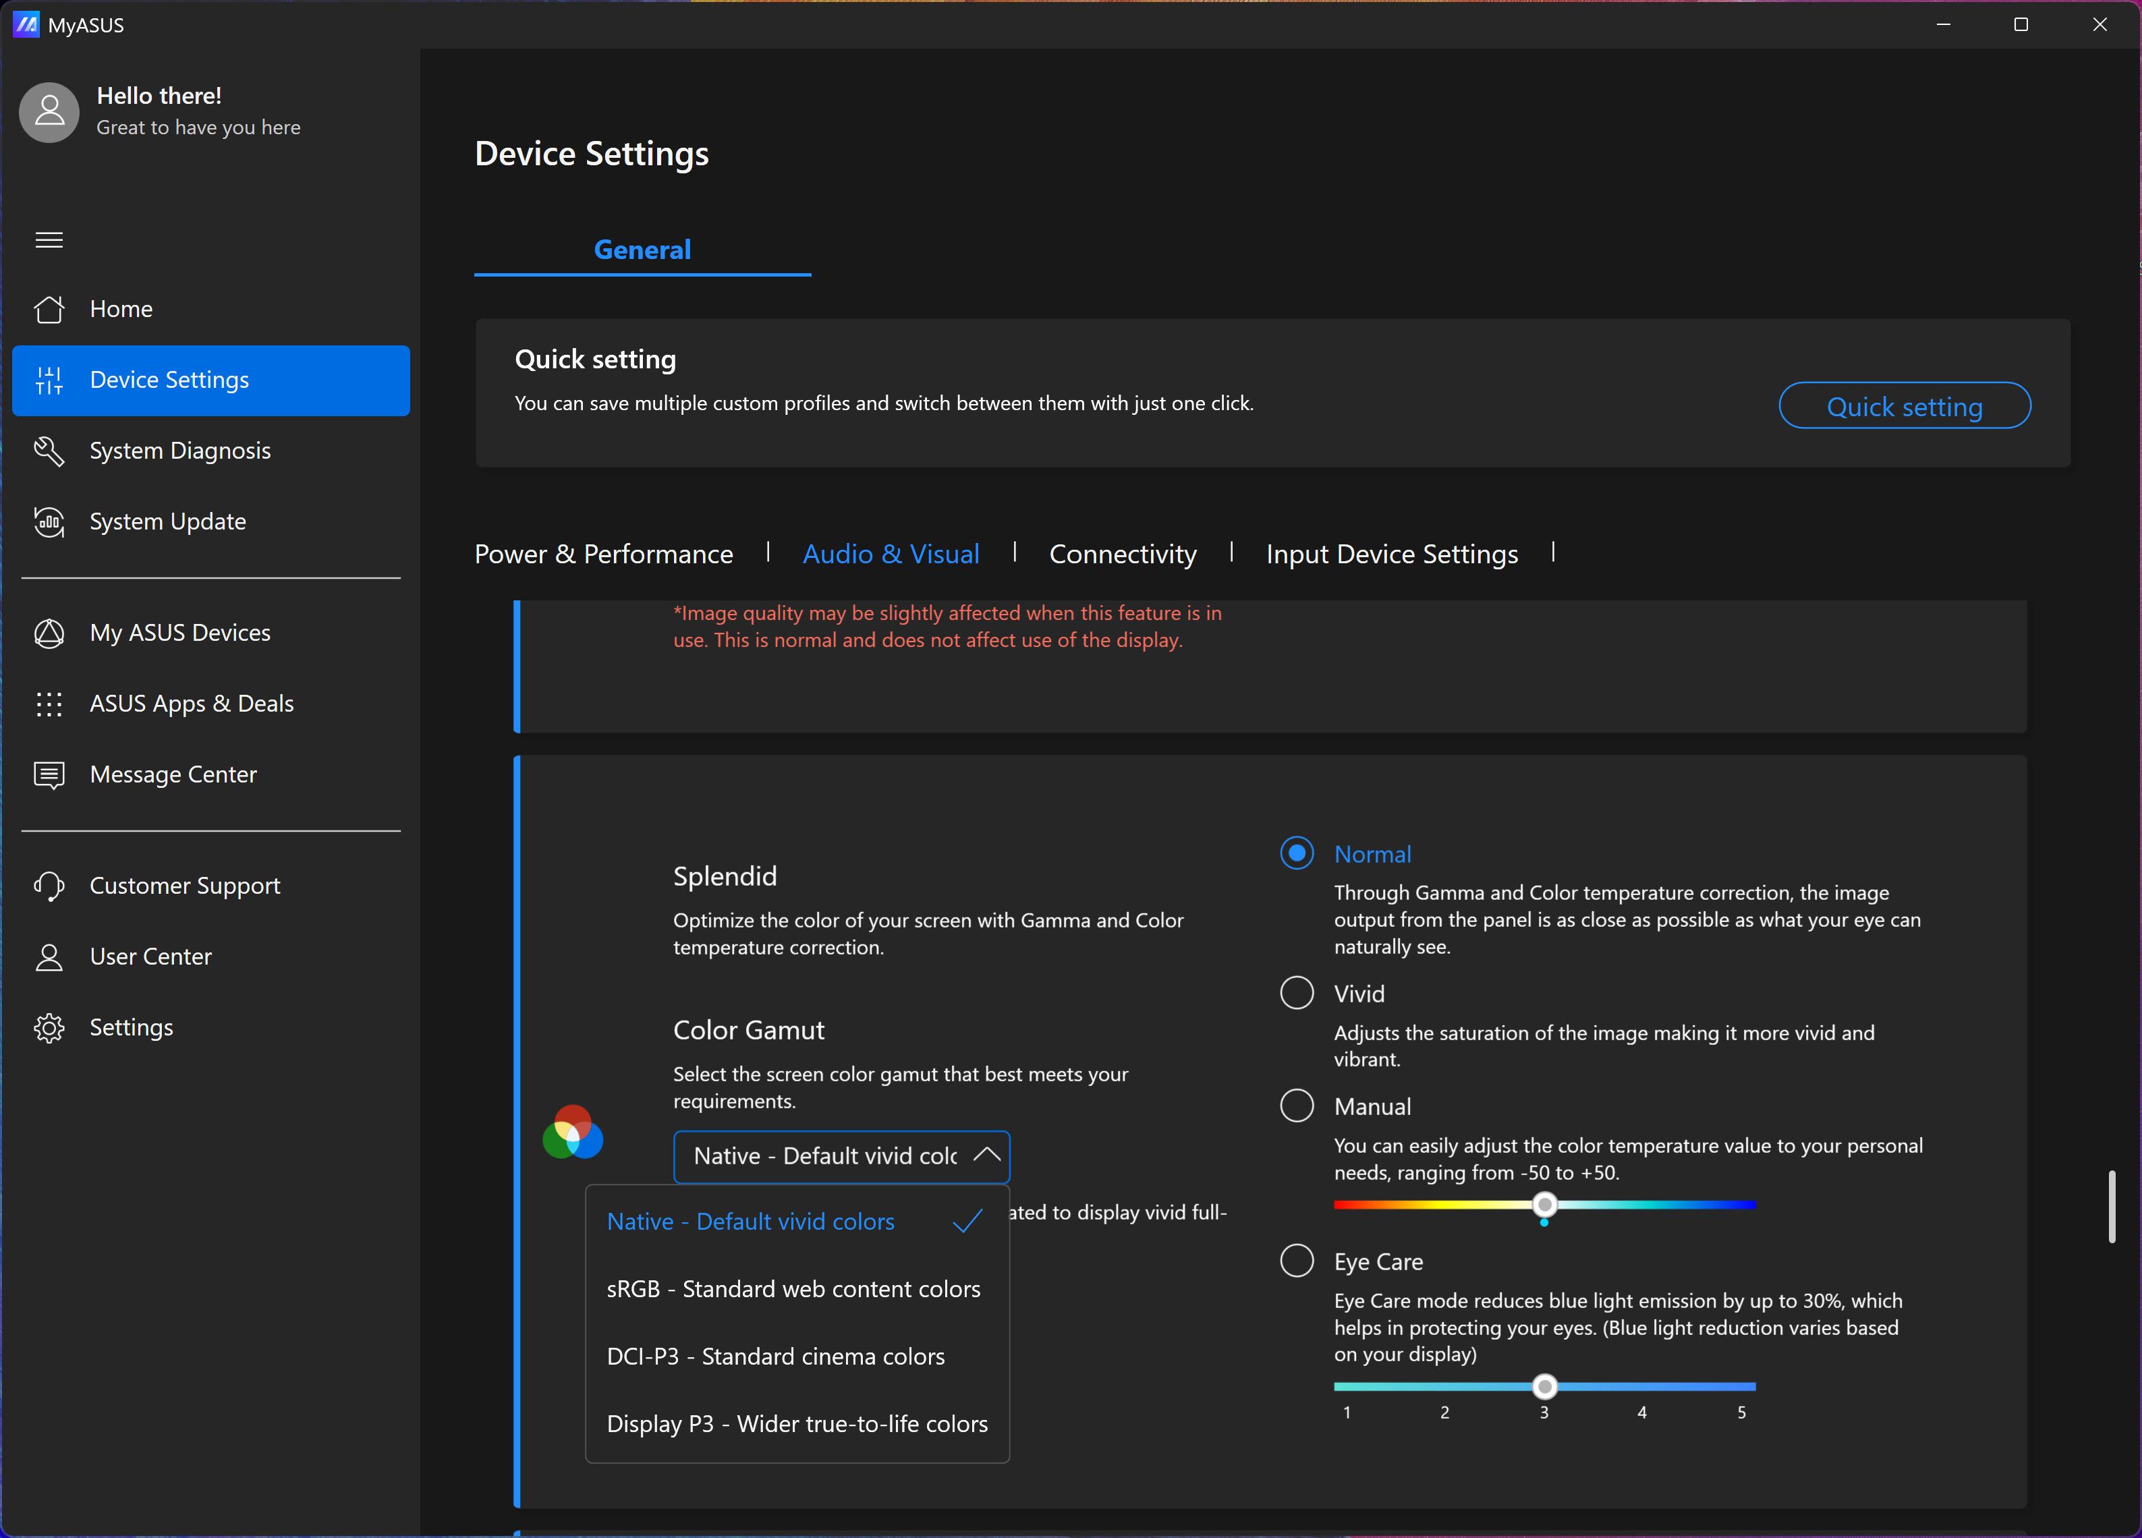Image resolution: width=2142 pixels, height=1538 pixels.
Task: Click the vertical scrollbar on the right
Action: (x=2111, y=1207)
